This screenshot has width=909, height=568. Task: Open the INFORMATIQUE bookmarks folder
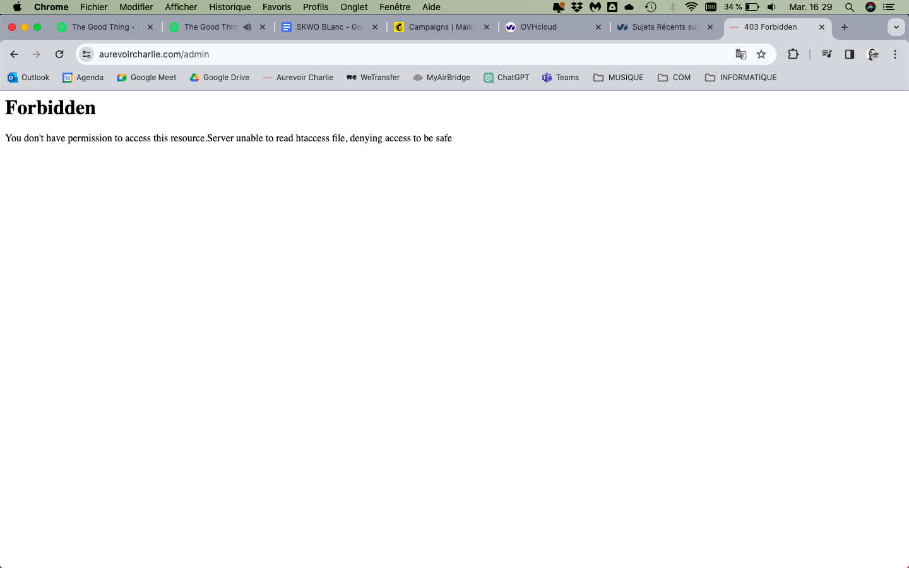click(x=740, y=78)
